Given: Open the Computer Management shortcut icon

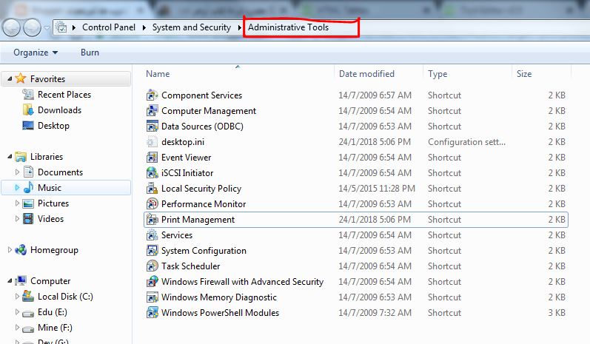Looking at the screenshot, I should click(152, 110).
